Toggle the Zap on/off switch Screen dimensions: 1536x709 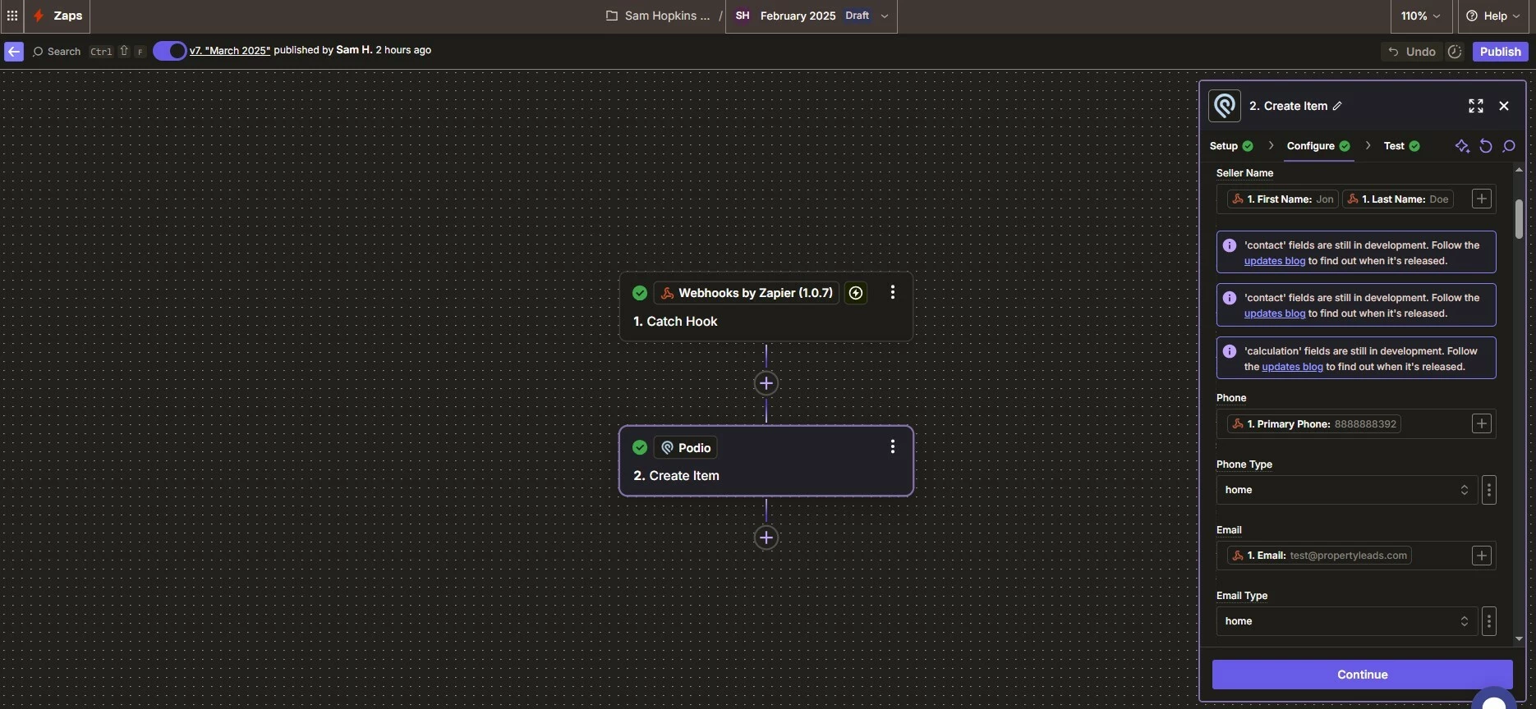[169, 51]
